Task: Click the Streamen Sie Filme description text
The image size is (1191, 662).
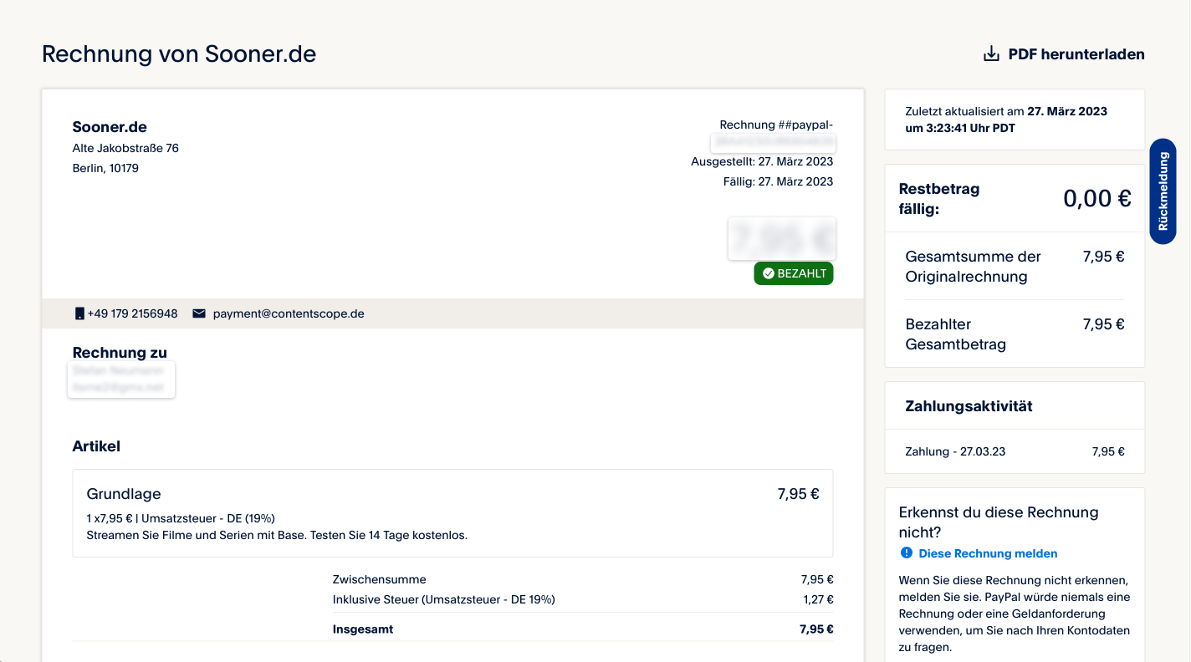Action: pos(277,535)
